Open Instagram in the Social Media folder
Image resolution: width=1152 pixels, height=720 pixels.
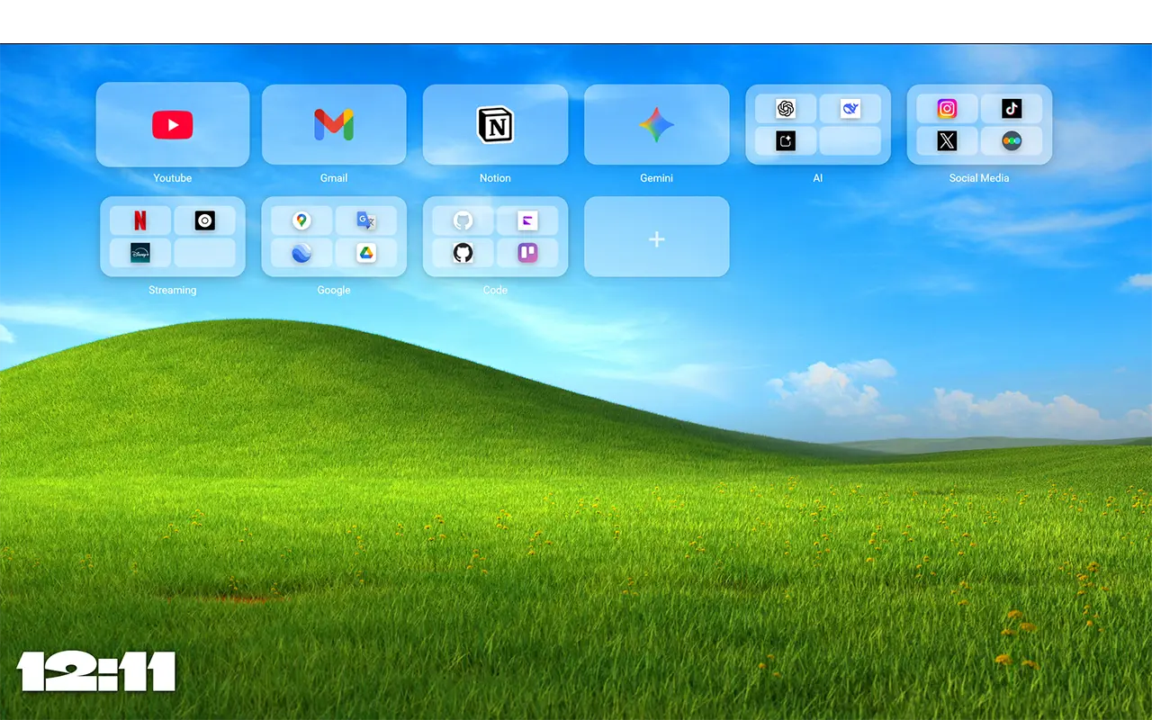click(x=947, y=109)
